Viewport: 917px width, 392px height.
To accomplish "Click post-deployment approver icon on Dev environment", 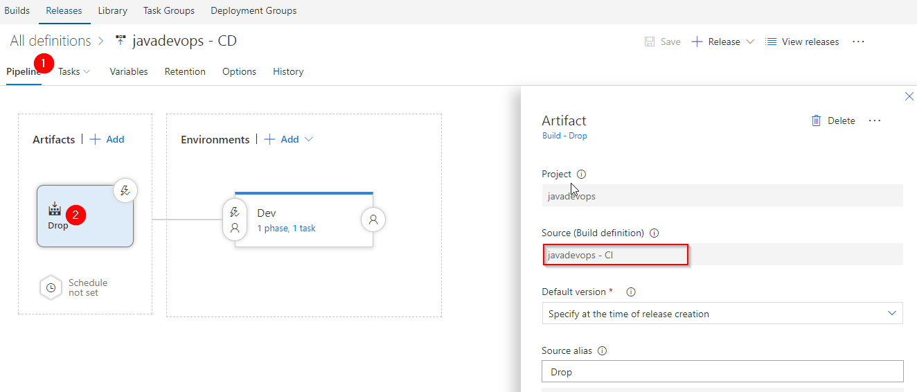I will [373, 220].
